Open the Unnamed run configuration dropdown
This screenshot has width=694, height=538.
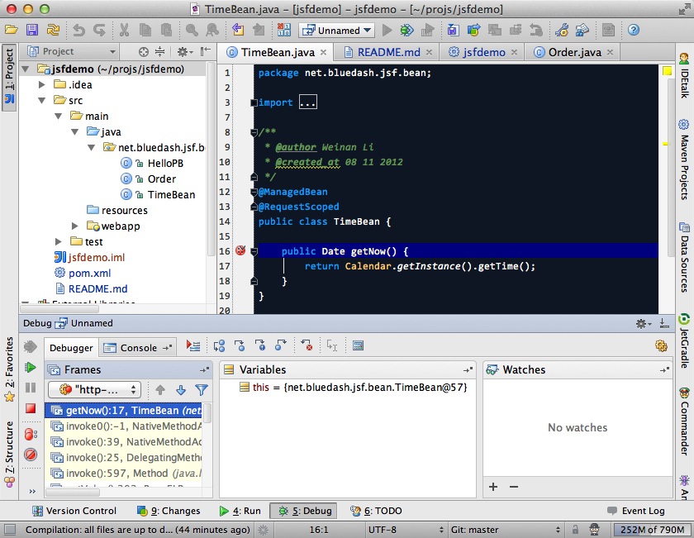338,30
